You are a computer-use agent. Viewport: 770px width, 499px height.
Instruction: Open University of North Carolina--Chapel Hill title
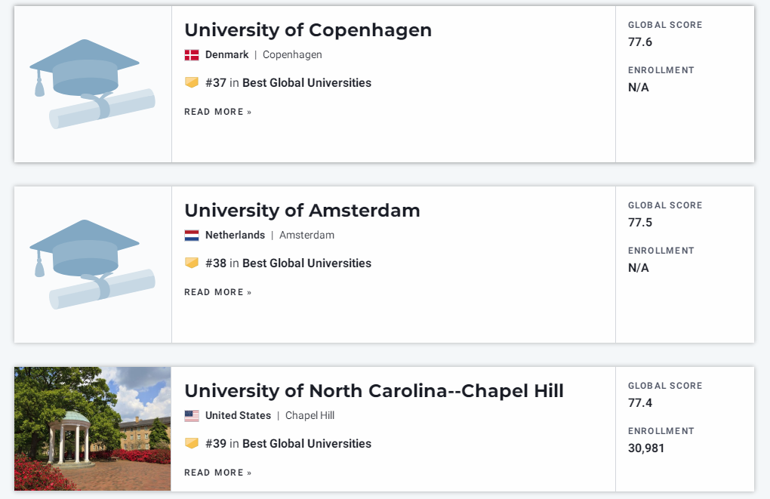point(374,391)
